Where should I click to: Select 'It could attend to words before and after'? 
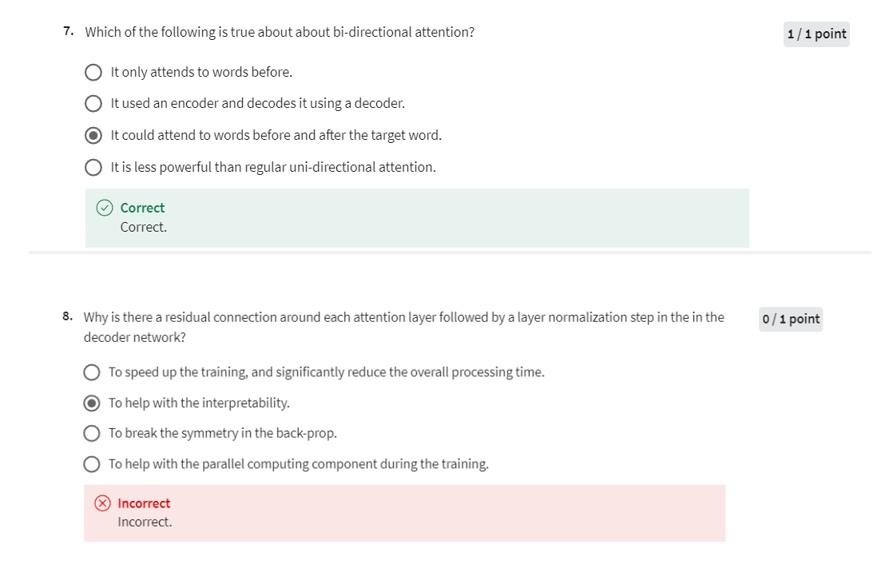(x=93, y=136)
